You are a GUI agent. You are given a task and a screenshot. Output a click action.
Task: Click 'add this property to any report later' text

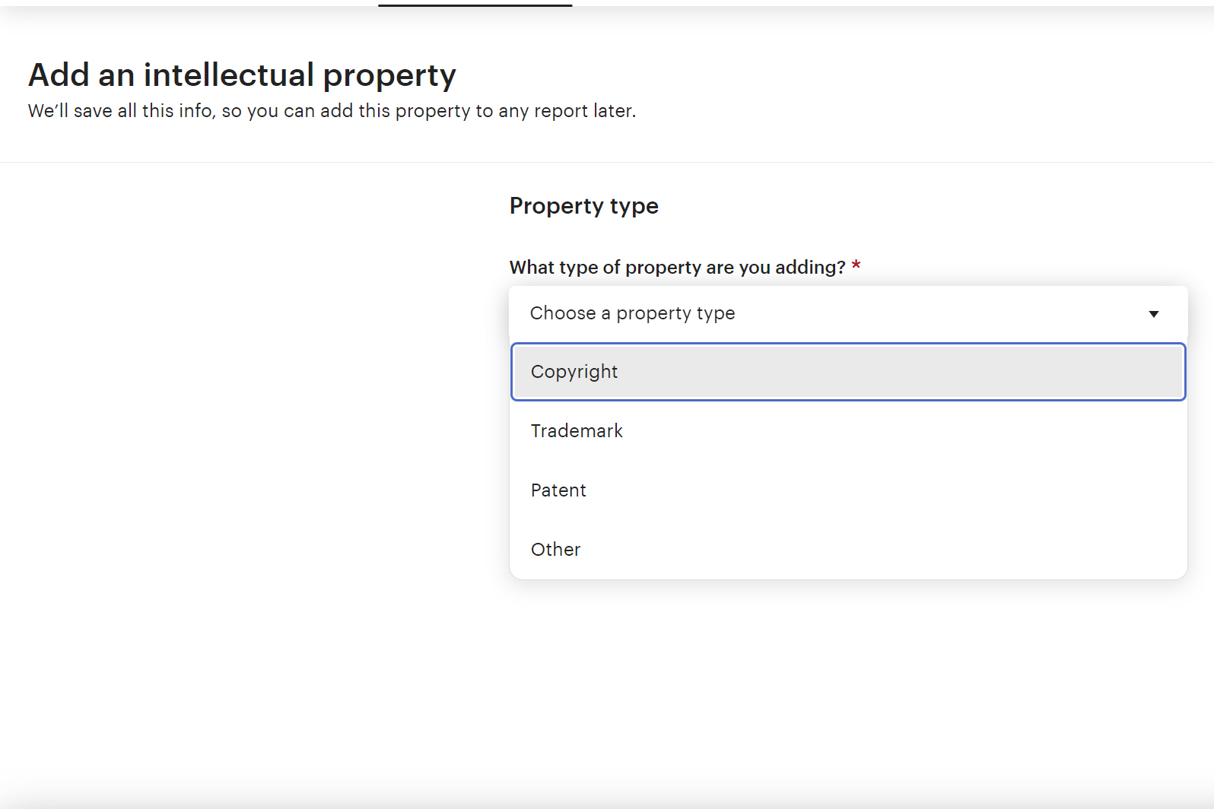[x=477, y=111]
